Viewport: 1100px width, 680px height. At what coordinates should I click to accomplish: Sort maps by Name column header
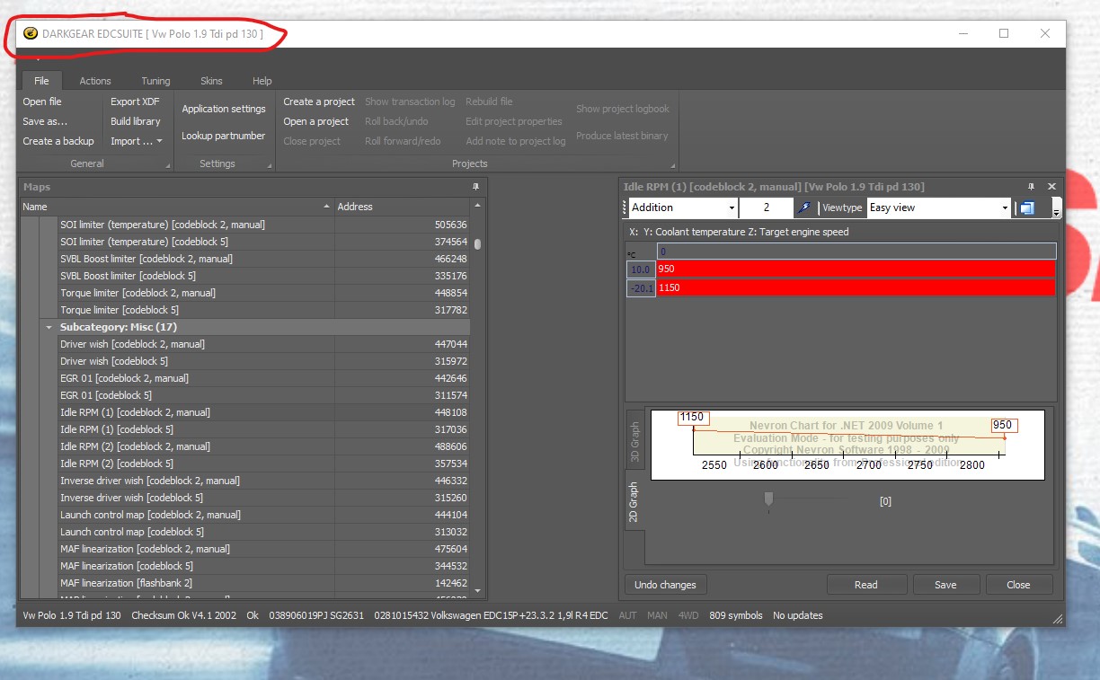click(176, 207)
